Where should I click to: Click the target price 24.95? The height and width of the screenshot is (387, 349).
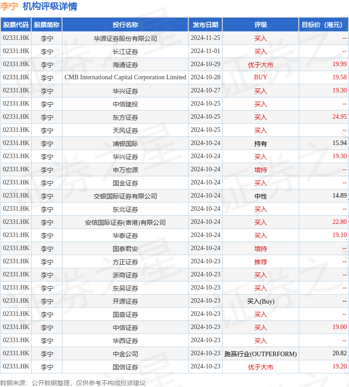(339, 116)
